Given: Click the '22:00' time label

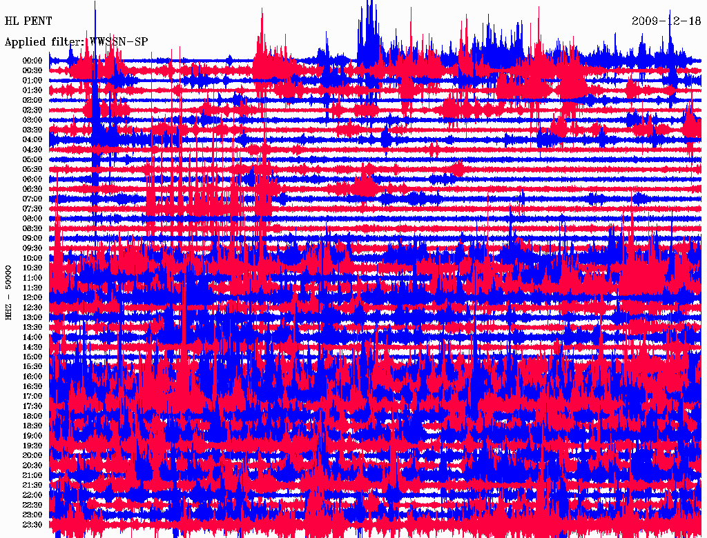Looking at the screenshot, I should point(32,495).
